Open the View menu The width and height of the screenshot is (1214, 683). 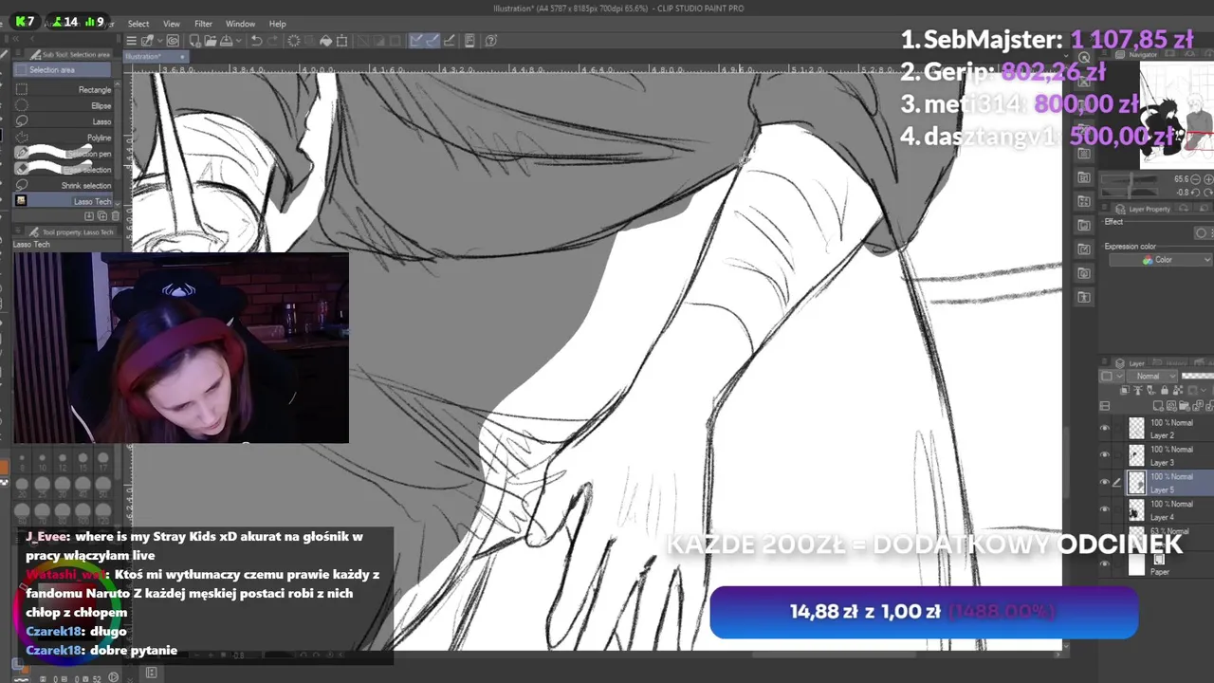click(x=172, y=24)
